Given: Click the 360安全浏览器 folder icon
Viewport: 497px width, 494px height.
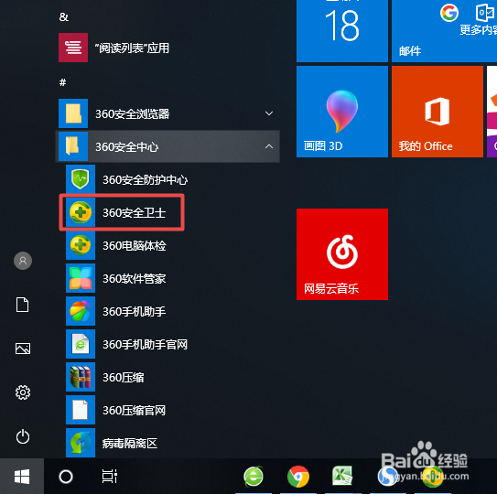Looking at the screenshot, I should [x=73, y=113].
